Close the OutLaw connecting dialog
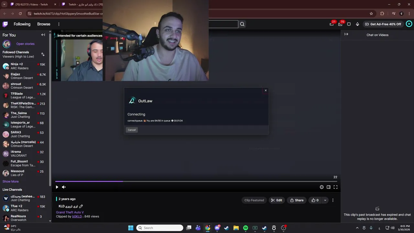The image size is (414, 233). 266,90
